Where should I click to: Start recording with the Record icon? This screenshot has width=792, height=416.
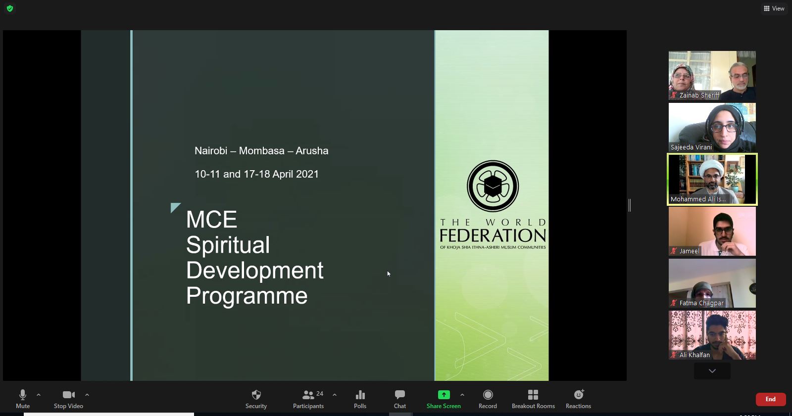pyautogui.click(x=488, y=395)
